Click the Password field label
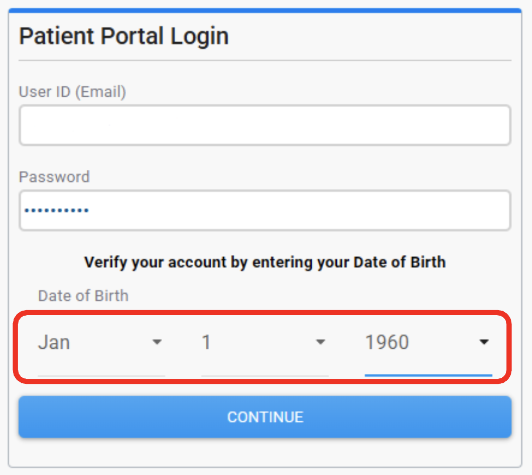 54,177
